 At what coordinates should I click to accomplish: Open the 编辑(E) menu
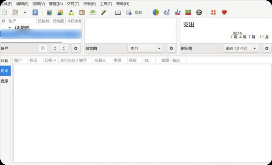click(x=22, y=4)
